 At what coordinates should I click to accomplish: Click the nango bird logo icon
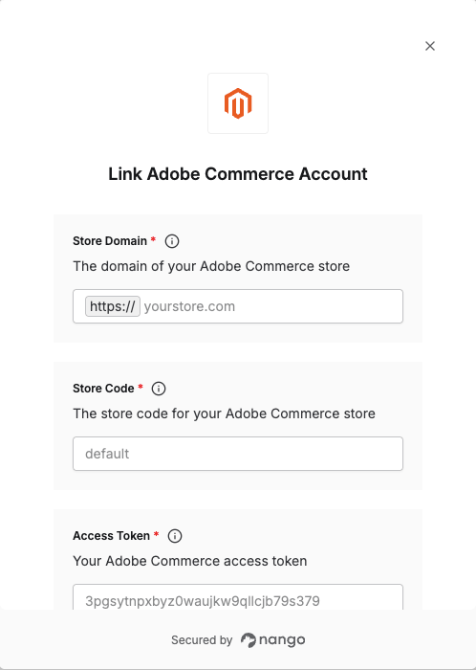point(249,640)
